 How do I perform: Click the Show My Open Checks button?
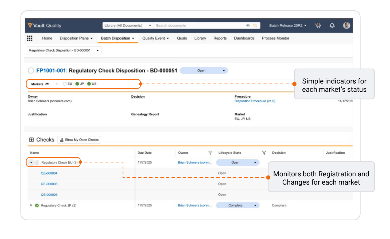[79, 140]
